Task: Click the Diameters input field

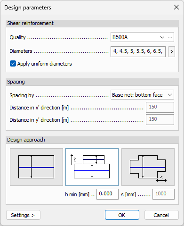Action: (x=138, y=51)
